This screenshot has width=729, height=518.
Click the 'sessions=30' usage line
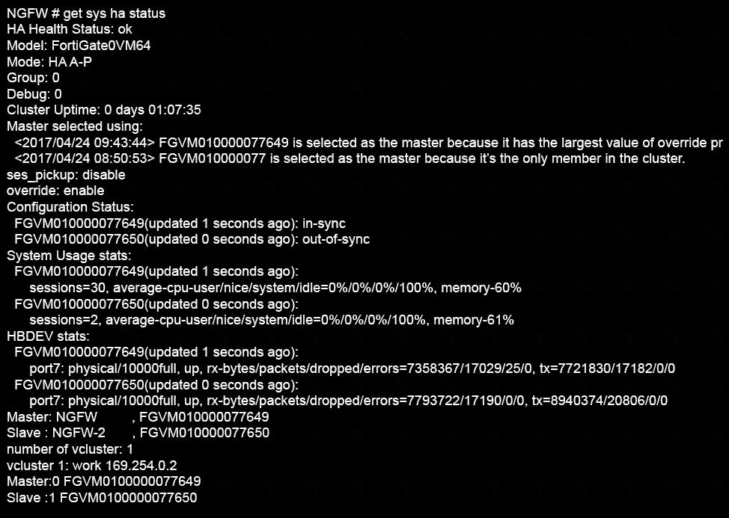pos(275,288)
